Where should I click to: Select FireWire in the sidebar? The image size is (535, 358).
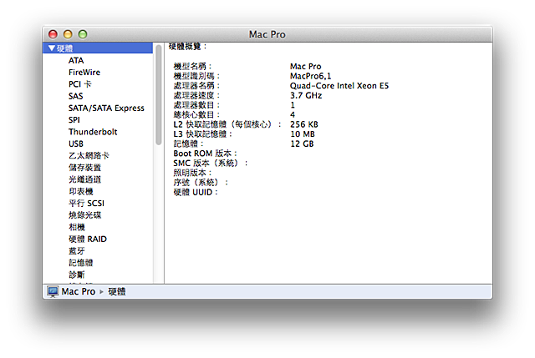pos(84,73)
